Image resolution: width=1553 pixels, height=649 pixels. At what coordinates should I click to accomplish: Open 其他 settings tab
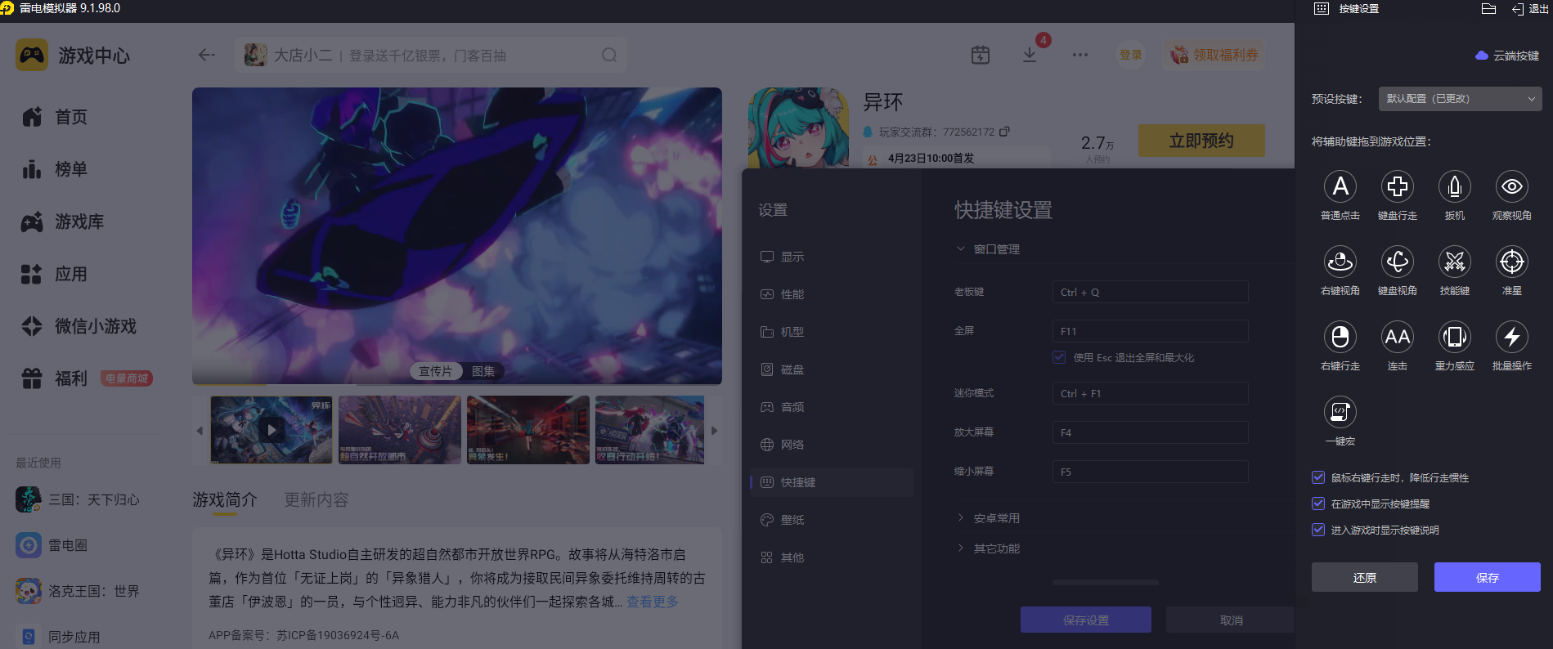(832, 557)
